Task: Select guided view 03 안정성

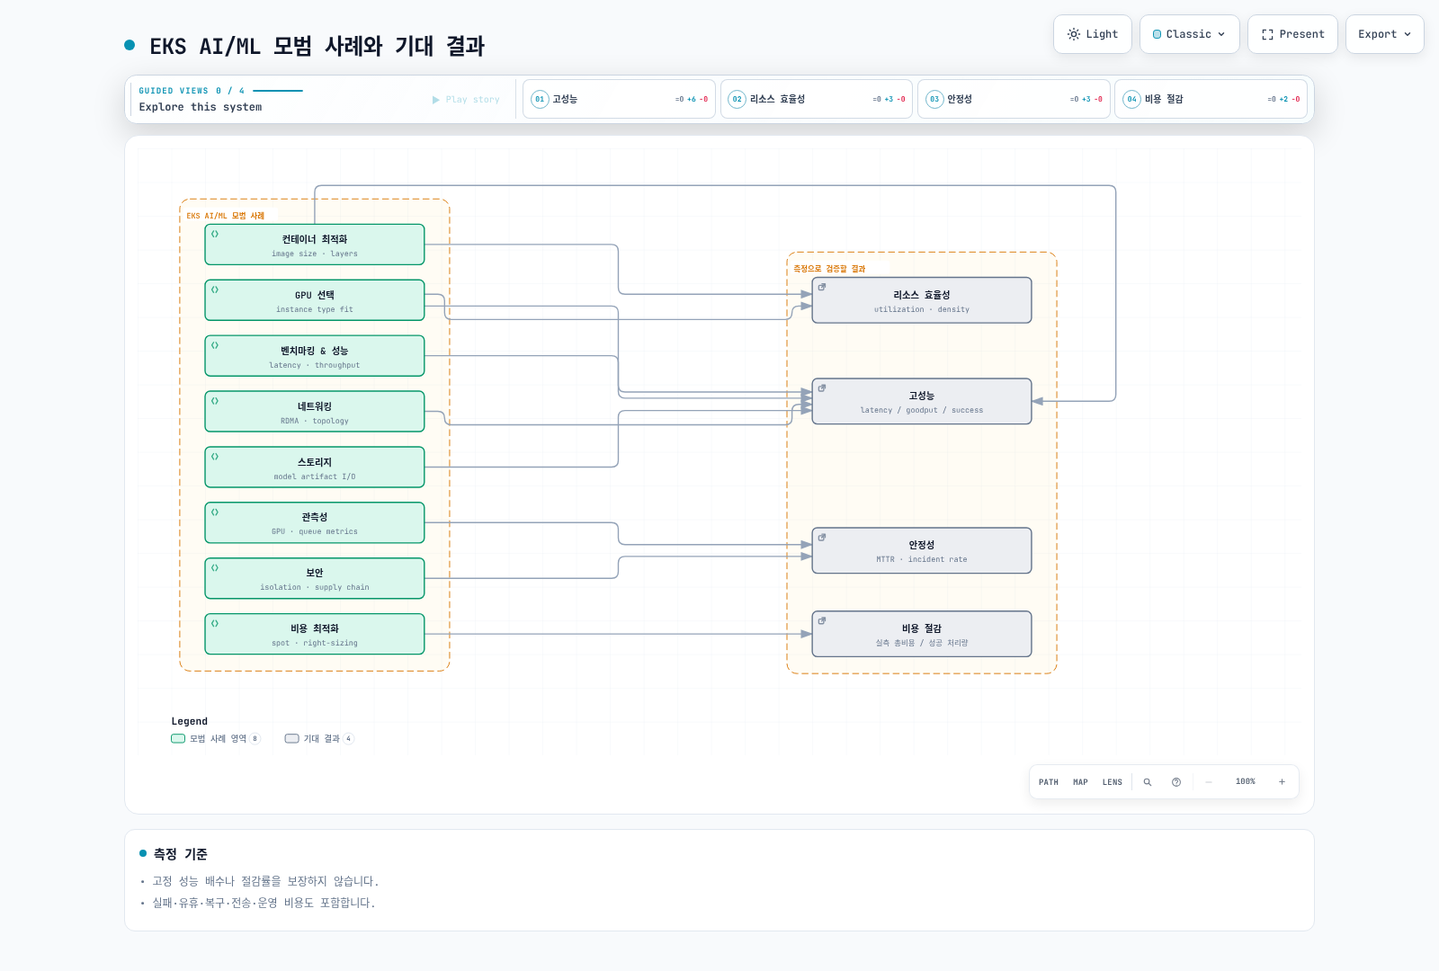Action: click(x=1014, y=99)
